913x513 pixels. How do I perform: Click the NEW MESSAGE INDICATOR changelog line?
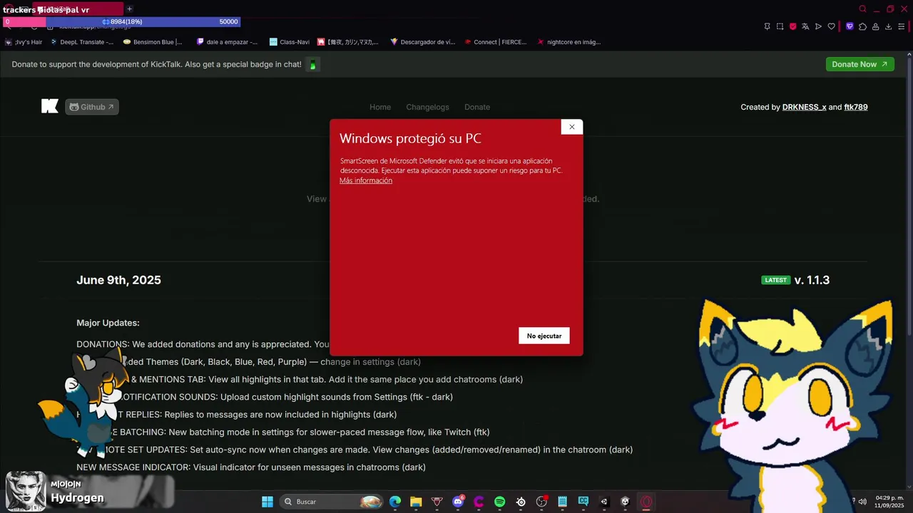coord(251,467)
